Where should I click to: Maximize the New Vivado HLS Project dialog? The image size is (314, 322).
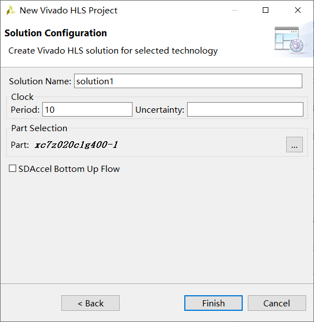(266, 10)
